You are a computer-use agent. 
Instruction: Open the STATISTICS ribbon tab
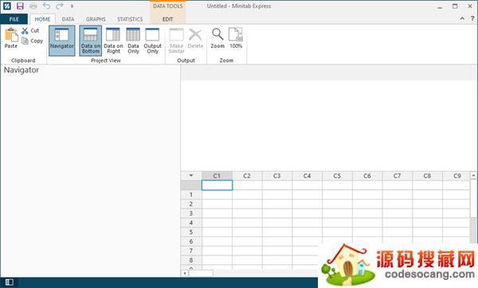(x=130, y=19)
